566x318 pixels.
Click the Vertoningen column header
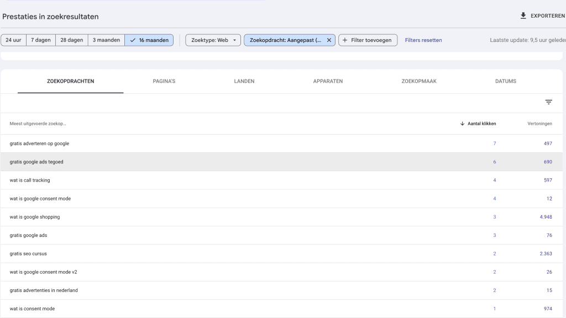(539, 124)
